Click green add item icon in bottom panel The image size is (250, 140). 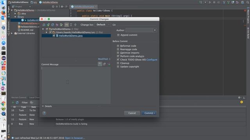pyautogui.click(x=13, y=102)
